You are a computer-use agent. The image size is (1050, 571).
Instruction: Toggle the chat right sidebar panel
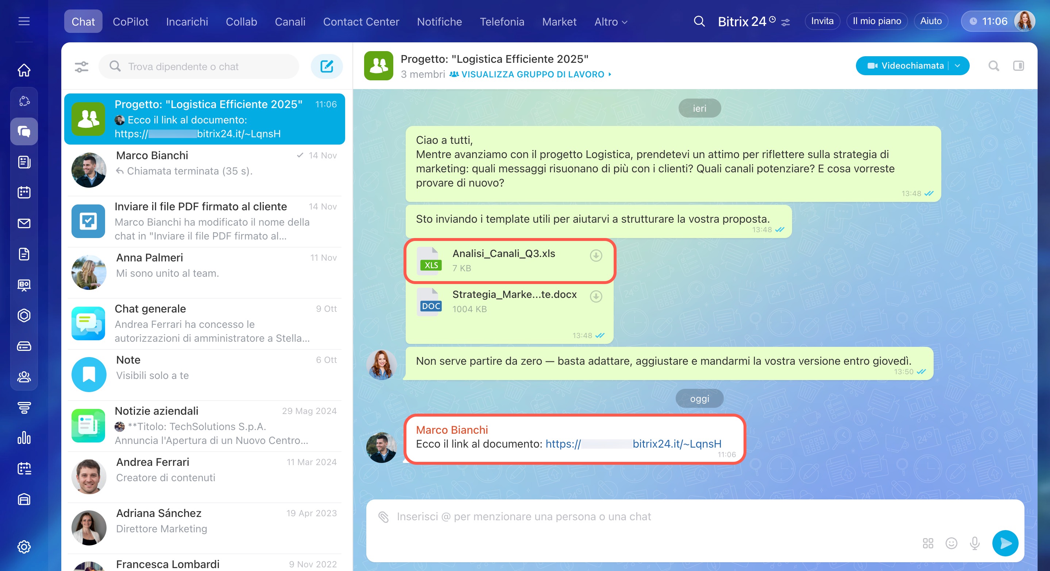coord(1018,66)
